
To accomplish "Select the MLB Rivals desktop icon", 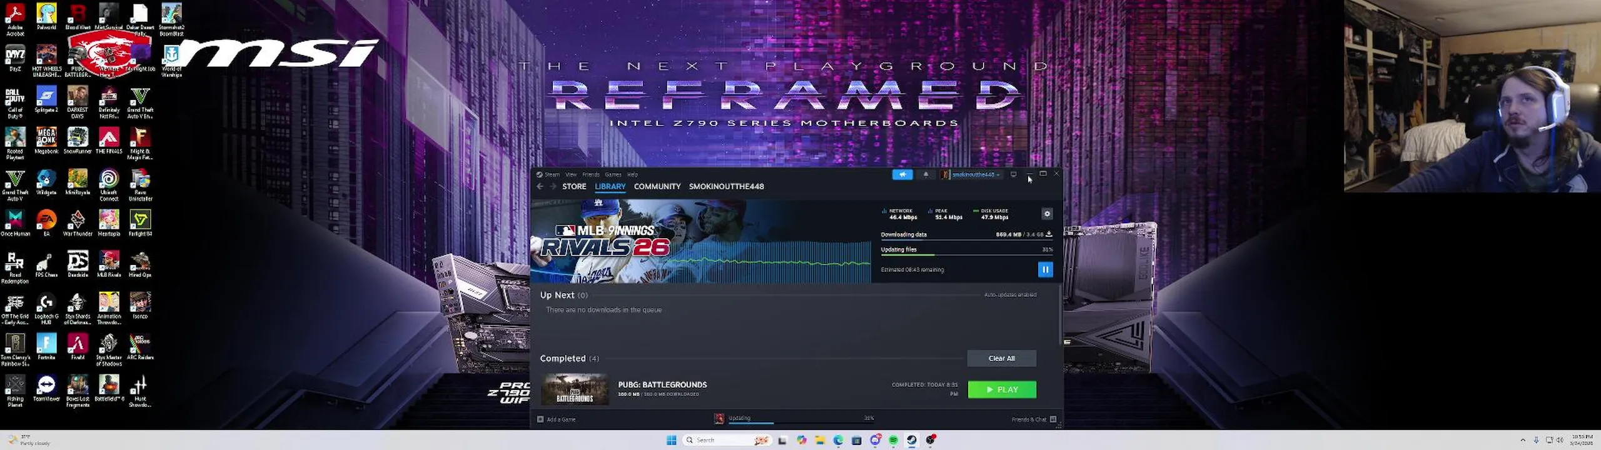I will [x=109, y=264].
